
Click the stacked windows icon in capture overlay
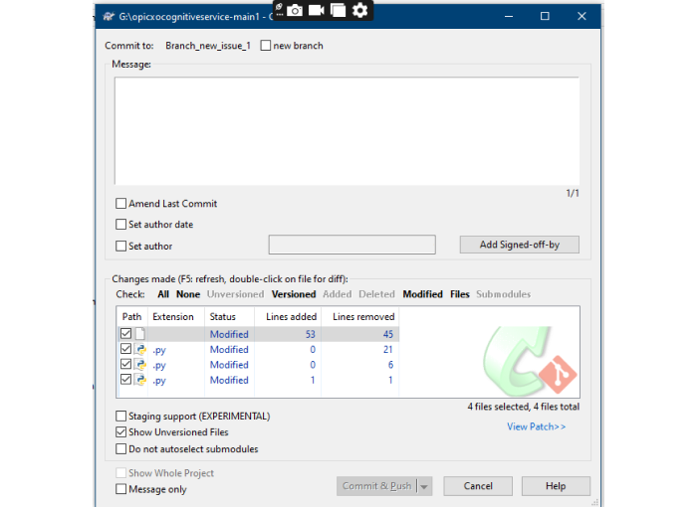pyautogui.click(x=338, y=10)
